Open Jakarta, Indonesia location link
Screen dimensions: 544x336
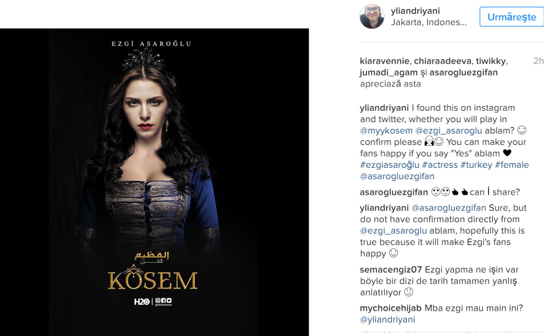click(429, 22)
